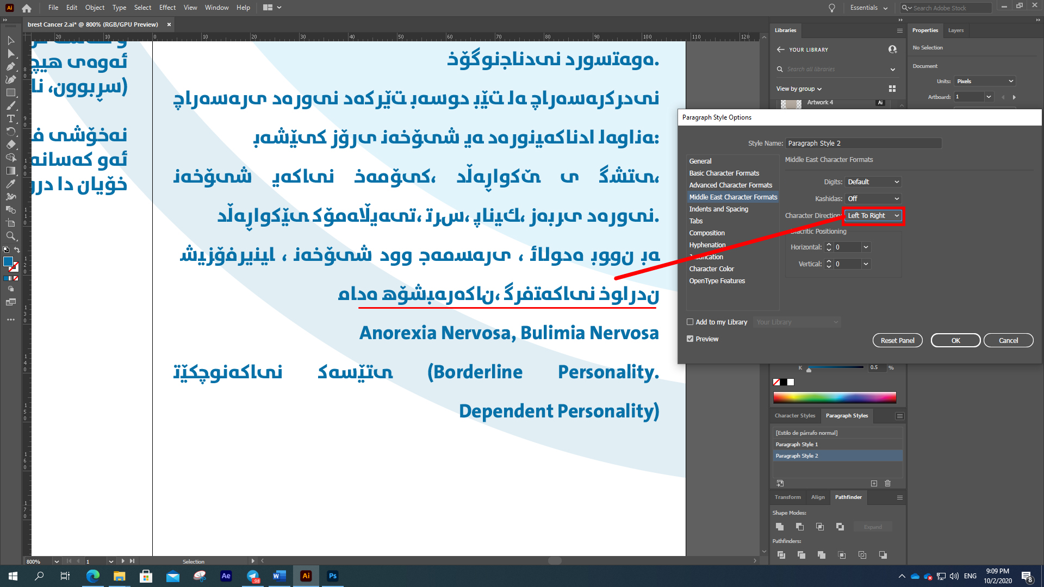1044x587 pixels.
Task: Enable Add to my Library
Action: (689, 322)
